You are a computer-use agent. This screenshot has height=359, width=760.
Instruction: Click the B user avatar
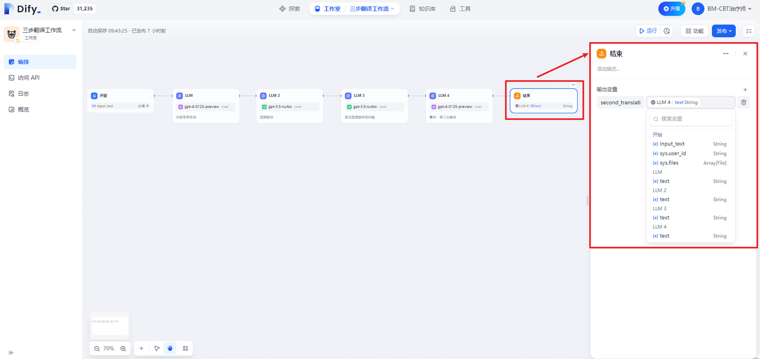(698, 9)
